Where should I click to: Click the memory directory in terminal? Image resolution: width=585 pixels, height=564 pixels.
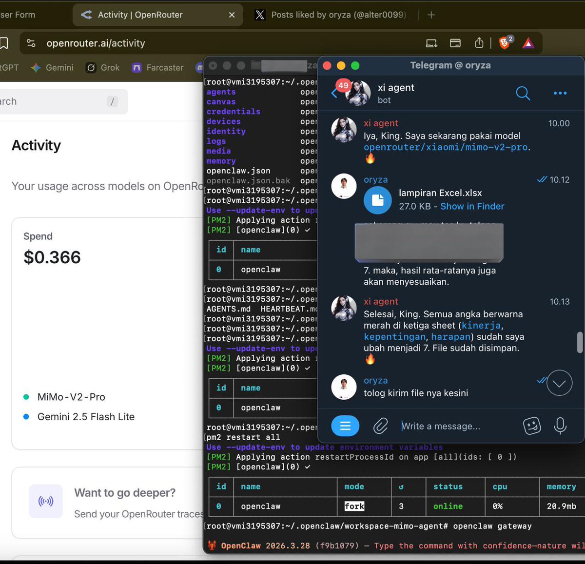click(x=221, y=161)
